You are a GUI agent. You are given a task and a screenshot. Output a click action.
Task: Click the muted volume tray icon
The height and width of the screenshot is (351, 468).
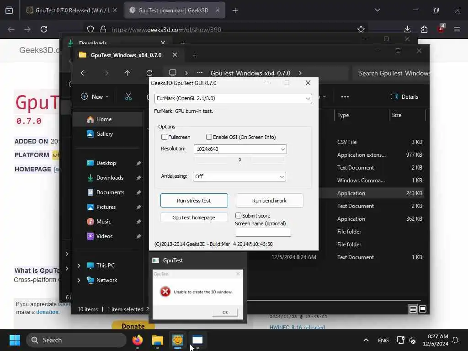click(413, 340)
